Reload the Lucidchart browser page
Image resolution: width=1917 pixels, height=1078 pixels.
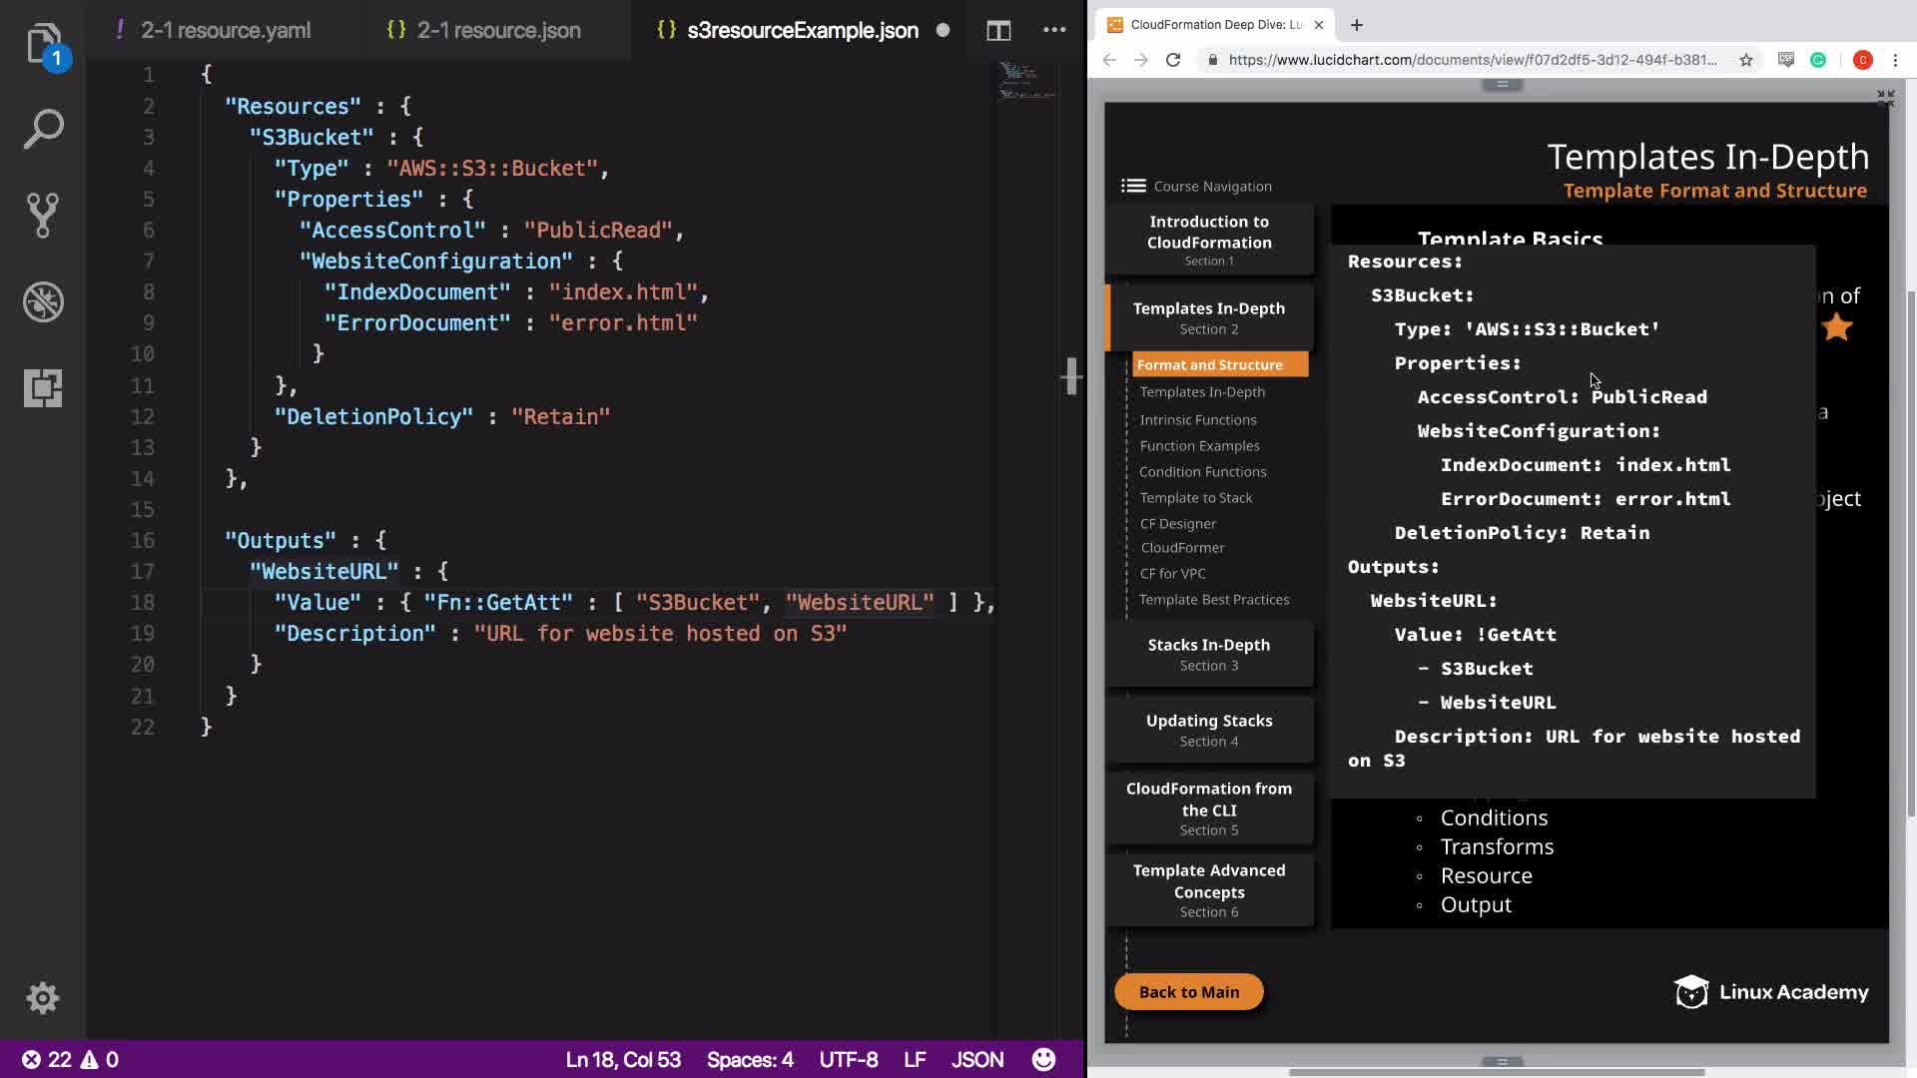tap(1173, 60)
